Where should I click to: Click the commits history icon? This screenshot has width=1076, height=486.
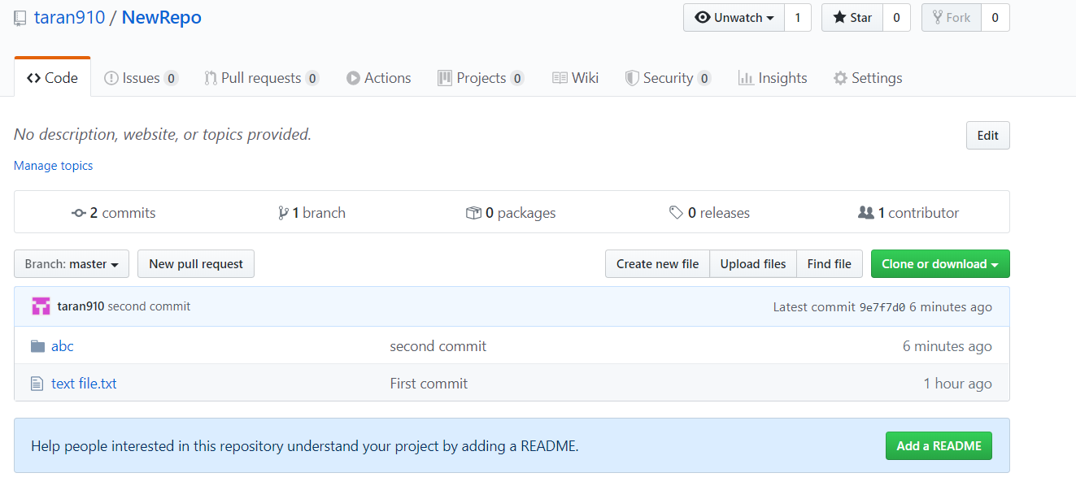click(79, 213)
